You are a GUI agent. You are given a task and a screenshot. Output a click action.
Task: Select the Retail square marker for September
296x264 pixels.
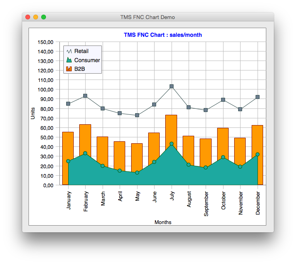tap(206, 110)
